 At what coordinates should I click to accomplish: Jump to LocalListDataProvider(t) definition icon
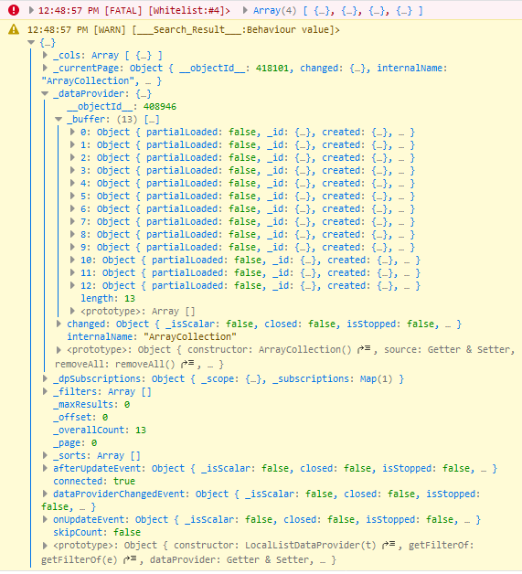pos(389,545)
